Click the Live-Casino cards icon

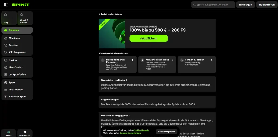coord(5,67)
